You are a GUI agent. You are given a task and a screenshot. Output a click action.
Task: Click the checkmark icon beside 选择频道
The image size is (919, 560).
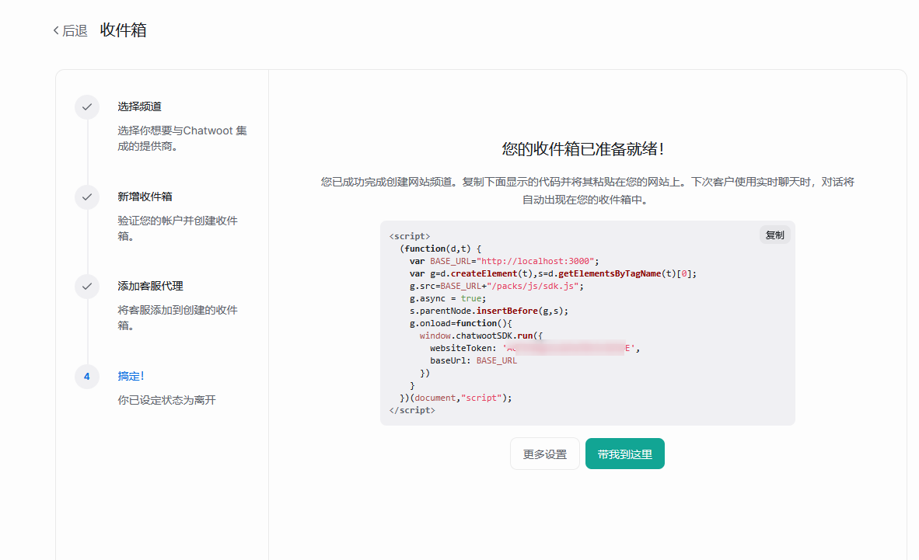click(87, 107)
